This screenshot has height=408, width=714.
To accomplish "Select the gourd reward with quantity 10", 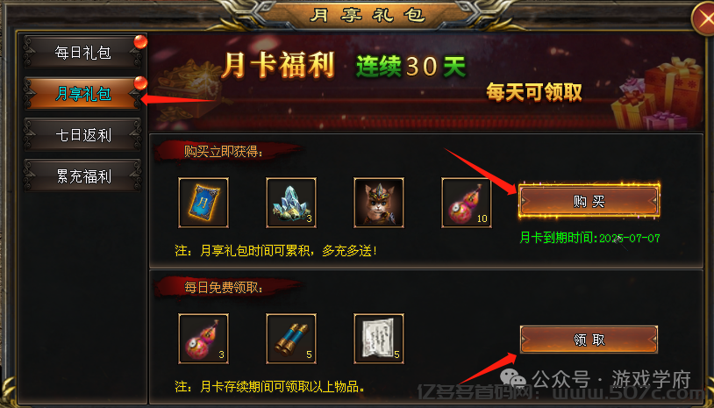I will 467,203.
